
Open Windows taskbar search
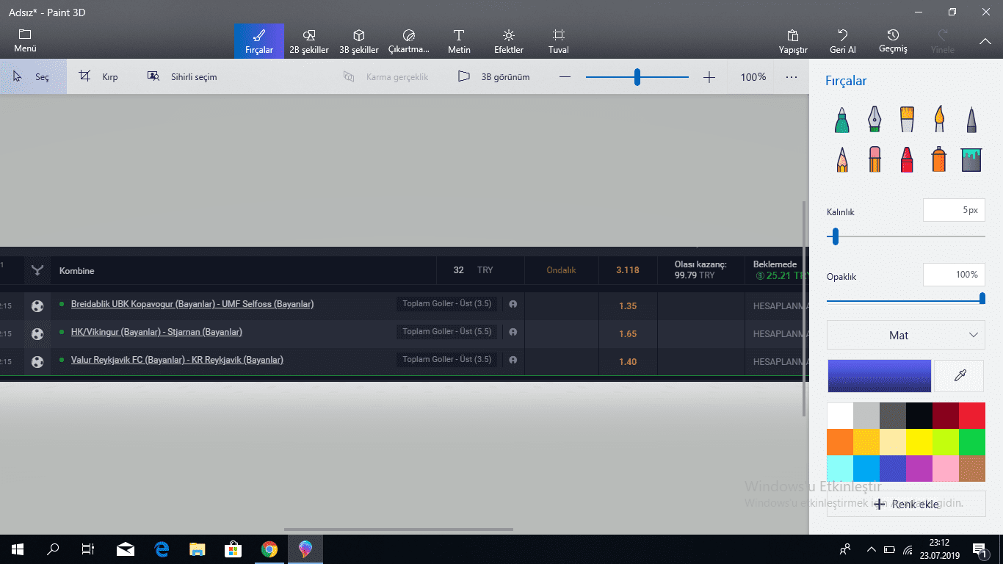click(x=53, y=549)
